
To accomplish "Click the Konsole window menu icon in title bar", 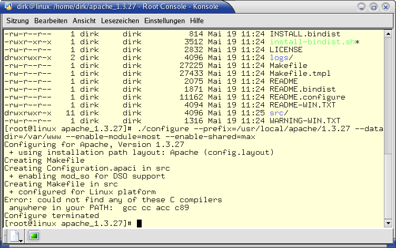I will [8, 6].
